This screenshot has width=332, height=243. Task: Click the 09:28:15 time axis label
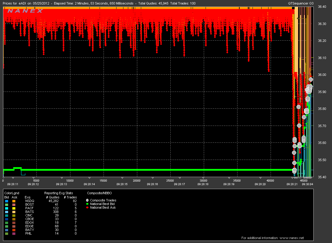coord(122,184)
